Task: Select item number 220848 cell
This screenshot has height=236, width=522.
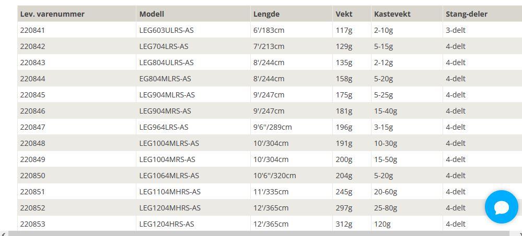Action: 77,143
